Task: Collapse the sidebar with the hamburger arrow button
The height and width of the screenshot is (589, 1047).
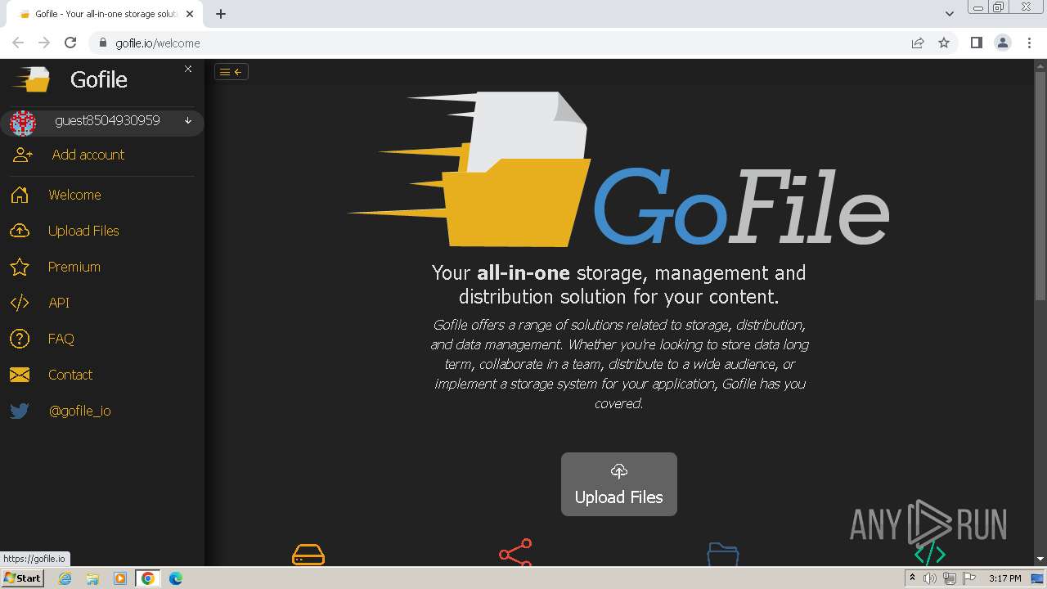Action: [231, 72]
